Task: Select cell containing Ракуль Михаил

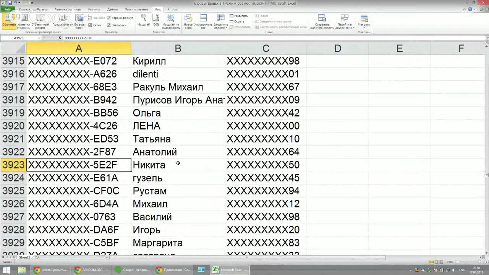Action: point(178,87)
